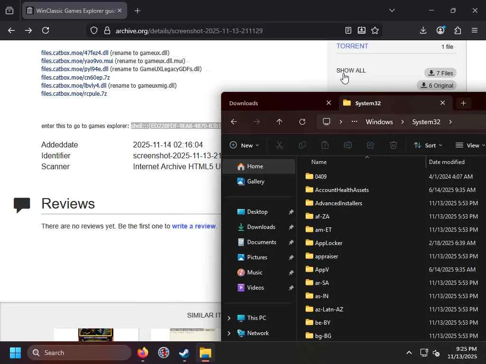Open Firefox list all tabs dropdown

point(392,10)
